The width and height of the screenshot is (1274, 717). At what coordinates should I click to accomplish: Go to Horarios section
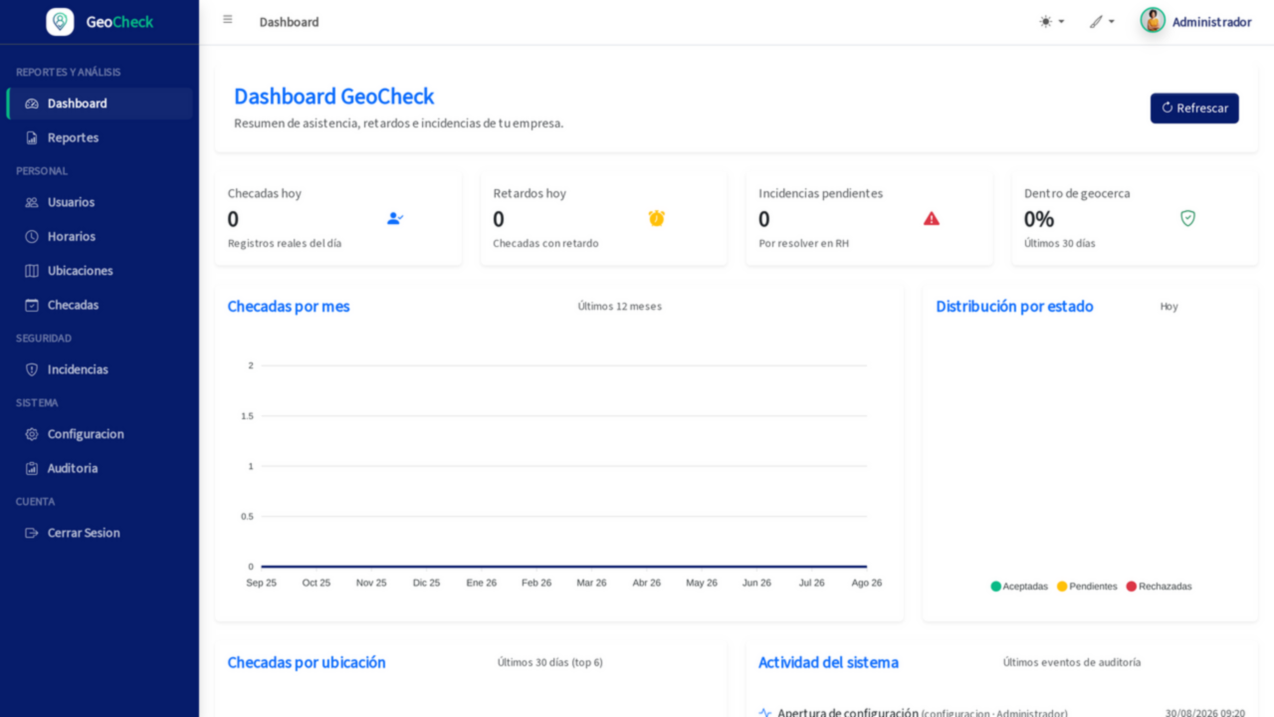[x=100, y=236]
